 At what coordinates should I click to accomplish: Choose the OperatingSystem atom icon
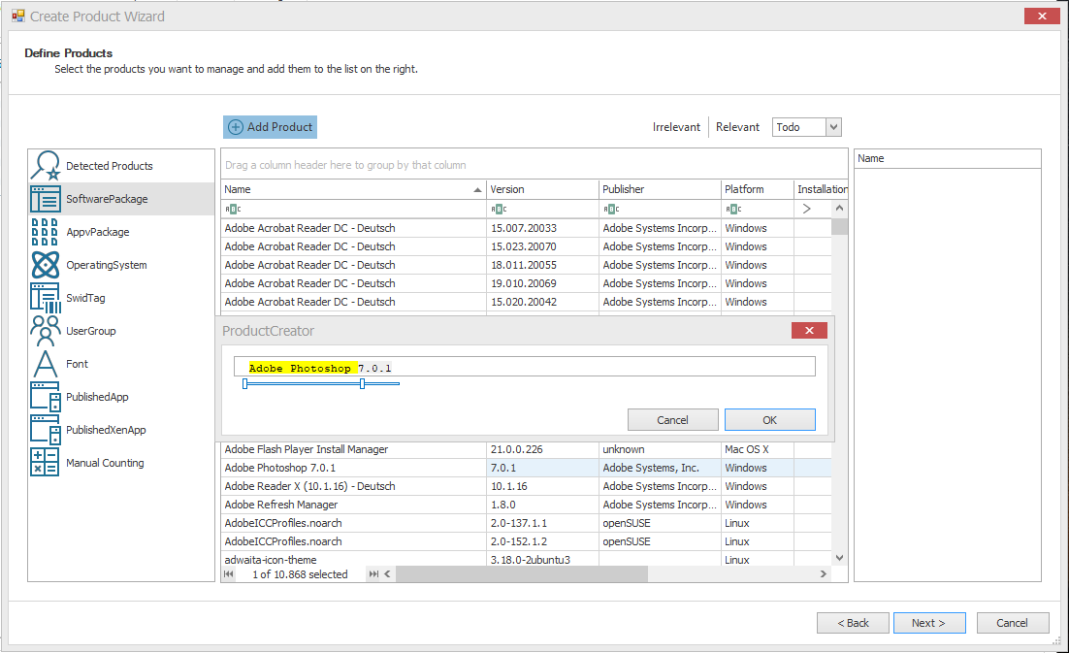pyautogui.click(x=46, y=265)
